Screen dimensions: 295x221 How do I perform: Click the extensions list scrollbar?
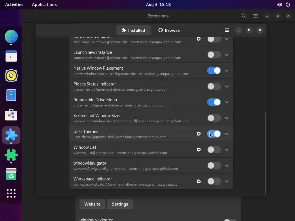coord(265,153)
